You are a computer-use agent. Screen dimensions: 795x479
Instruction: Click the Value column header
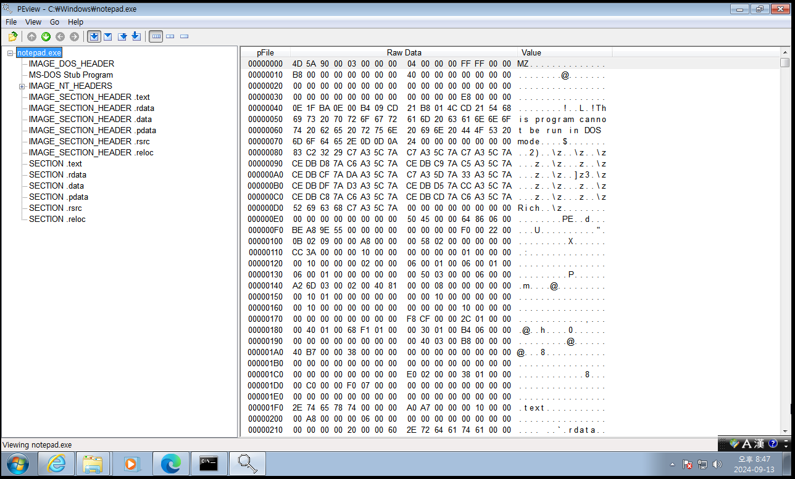[x=565, y=52]
